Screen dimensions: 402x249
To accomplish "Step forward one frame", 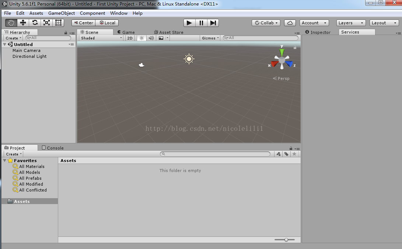I will click(213, 23).
